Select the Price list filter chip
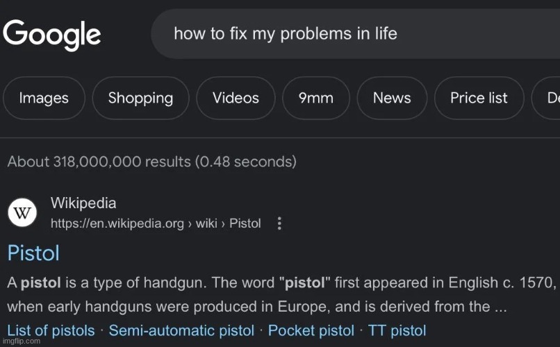The image size is (560, 347). point(479,98)
